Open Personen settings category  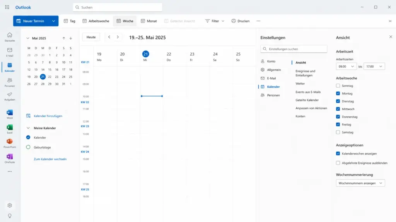point(270,95)
